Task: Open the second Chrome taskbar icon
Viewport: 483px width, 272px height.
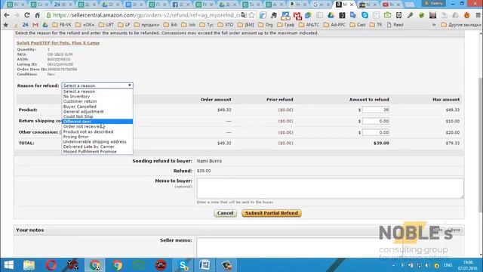Action: pyautogui.click(x=117, y=265)
